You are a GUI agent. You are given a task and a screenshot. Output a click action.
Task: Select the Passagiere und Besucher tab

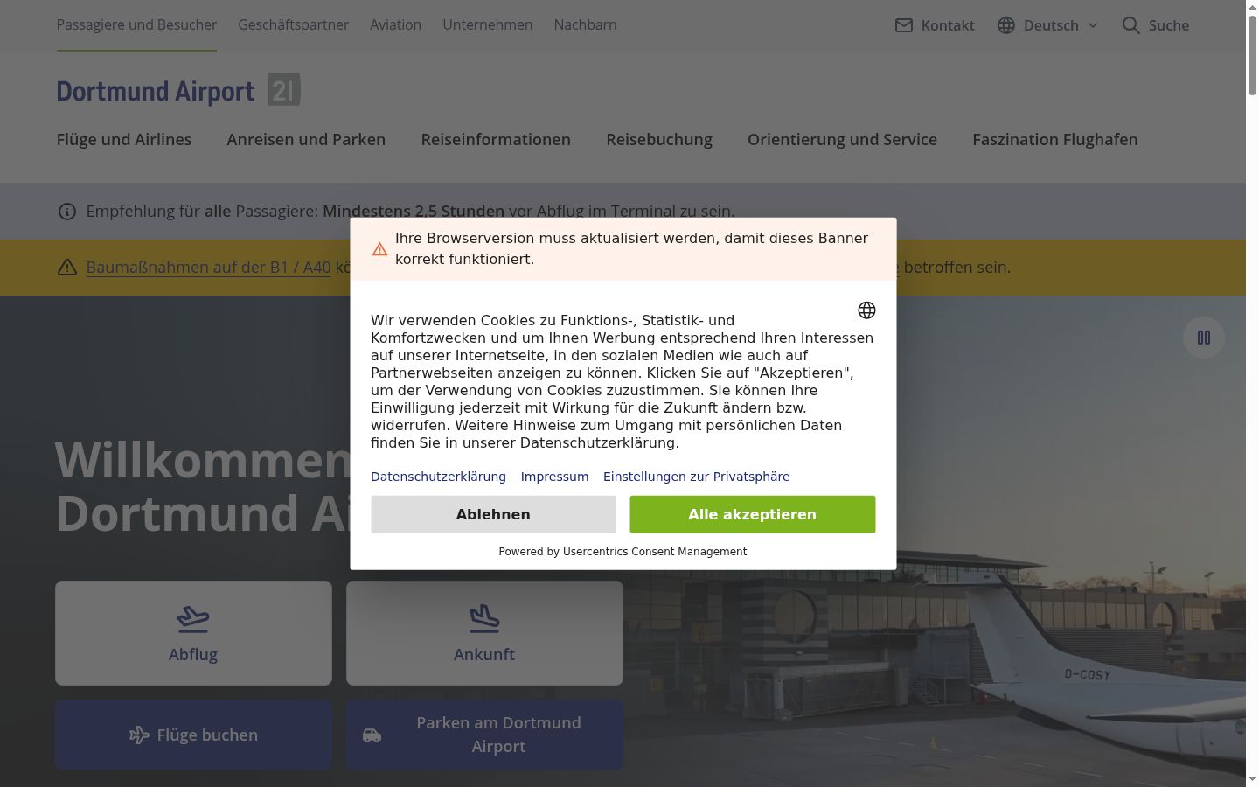coord(136,25)
